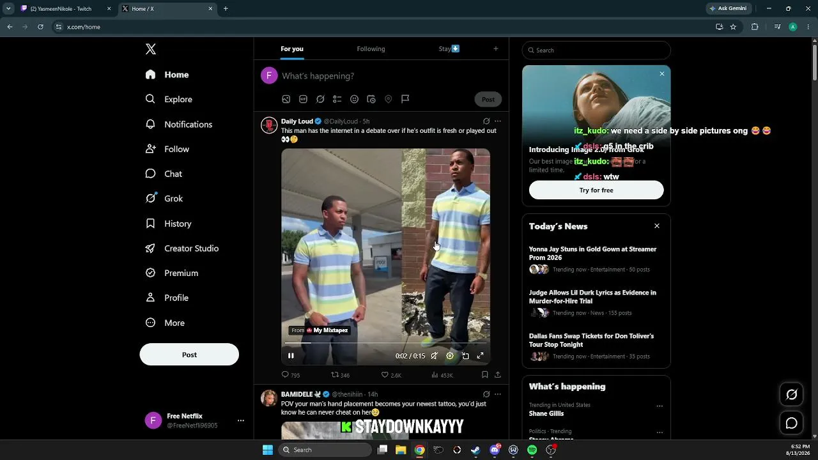Viewport: 818px width, 460px height.
Task: Click the Daily Loud video progress bar
Action: tap(386, 344)
